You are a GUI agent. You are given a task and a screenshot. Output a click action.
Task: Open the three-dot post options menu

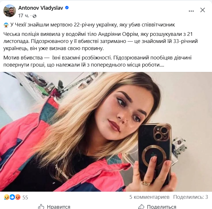191,11
